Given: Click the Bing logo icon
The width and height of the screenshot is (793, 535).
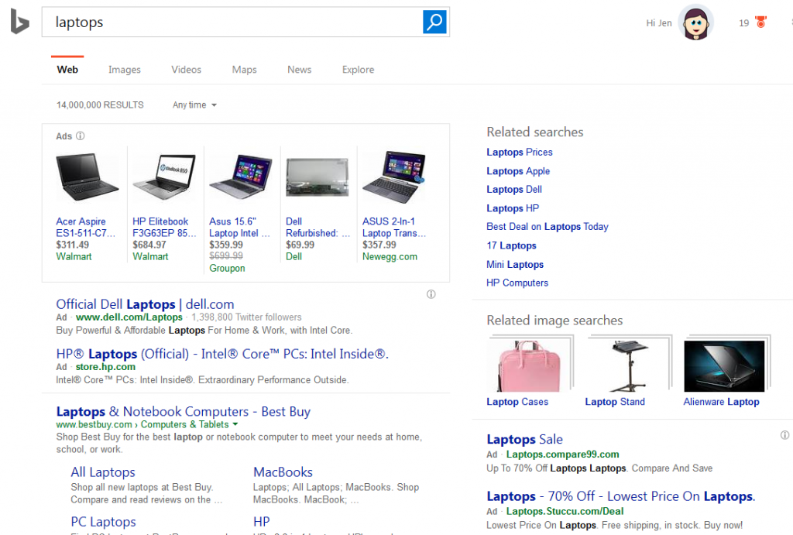Looking at the screenshot, I should [19, 22].
